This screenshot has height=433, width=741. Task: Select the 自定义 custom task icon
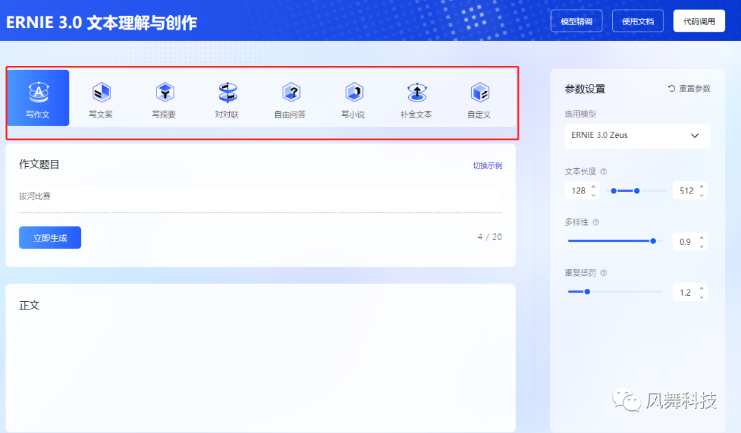point(480,92)
